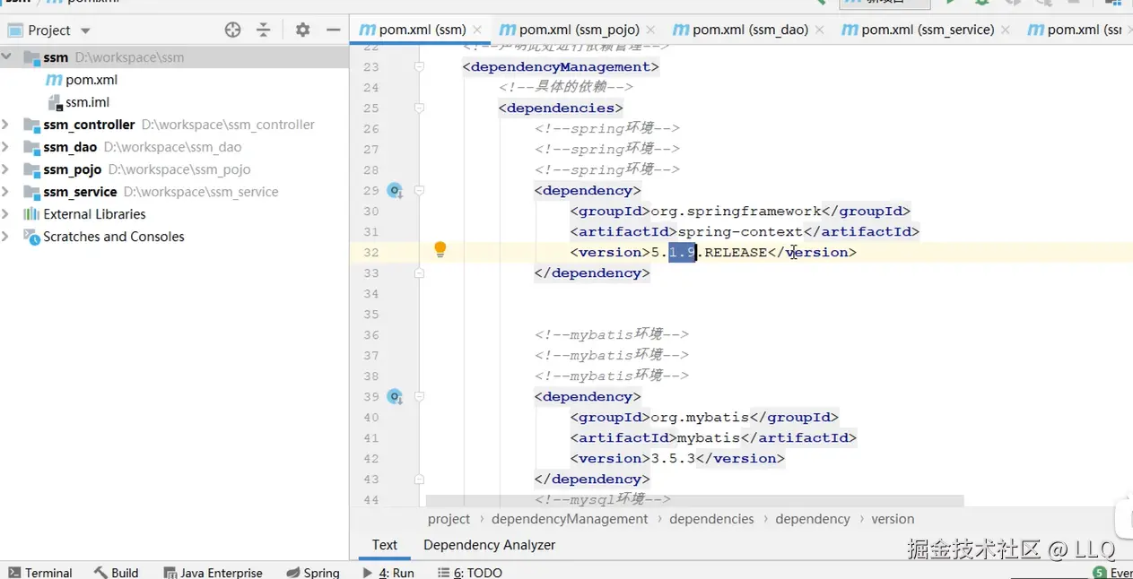Open the Spring tool window
Screen dimensions: 1133x579
coord(313,572)
